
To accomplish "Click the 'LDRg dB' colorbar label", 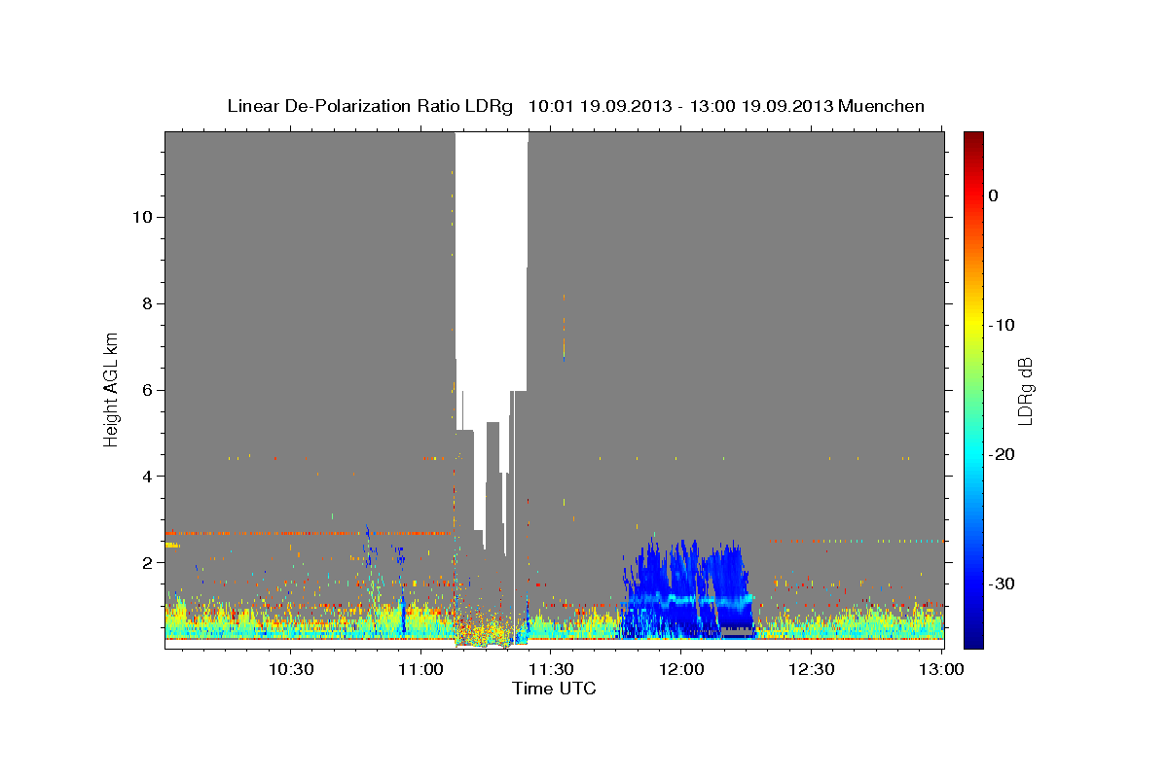I will pyautogui.click(x=1025, y=391).
